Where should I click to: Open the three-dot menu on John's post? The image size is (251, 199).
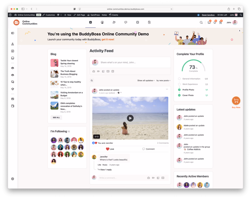tap(167, 89)
